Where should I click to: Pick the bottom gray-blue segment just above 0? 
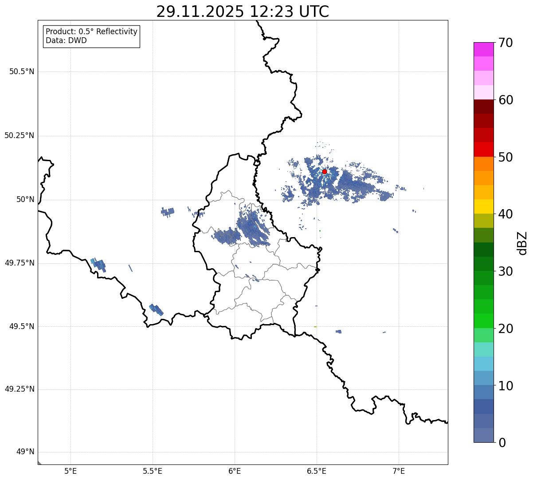483,435
